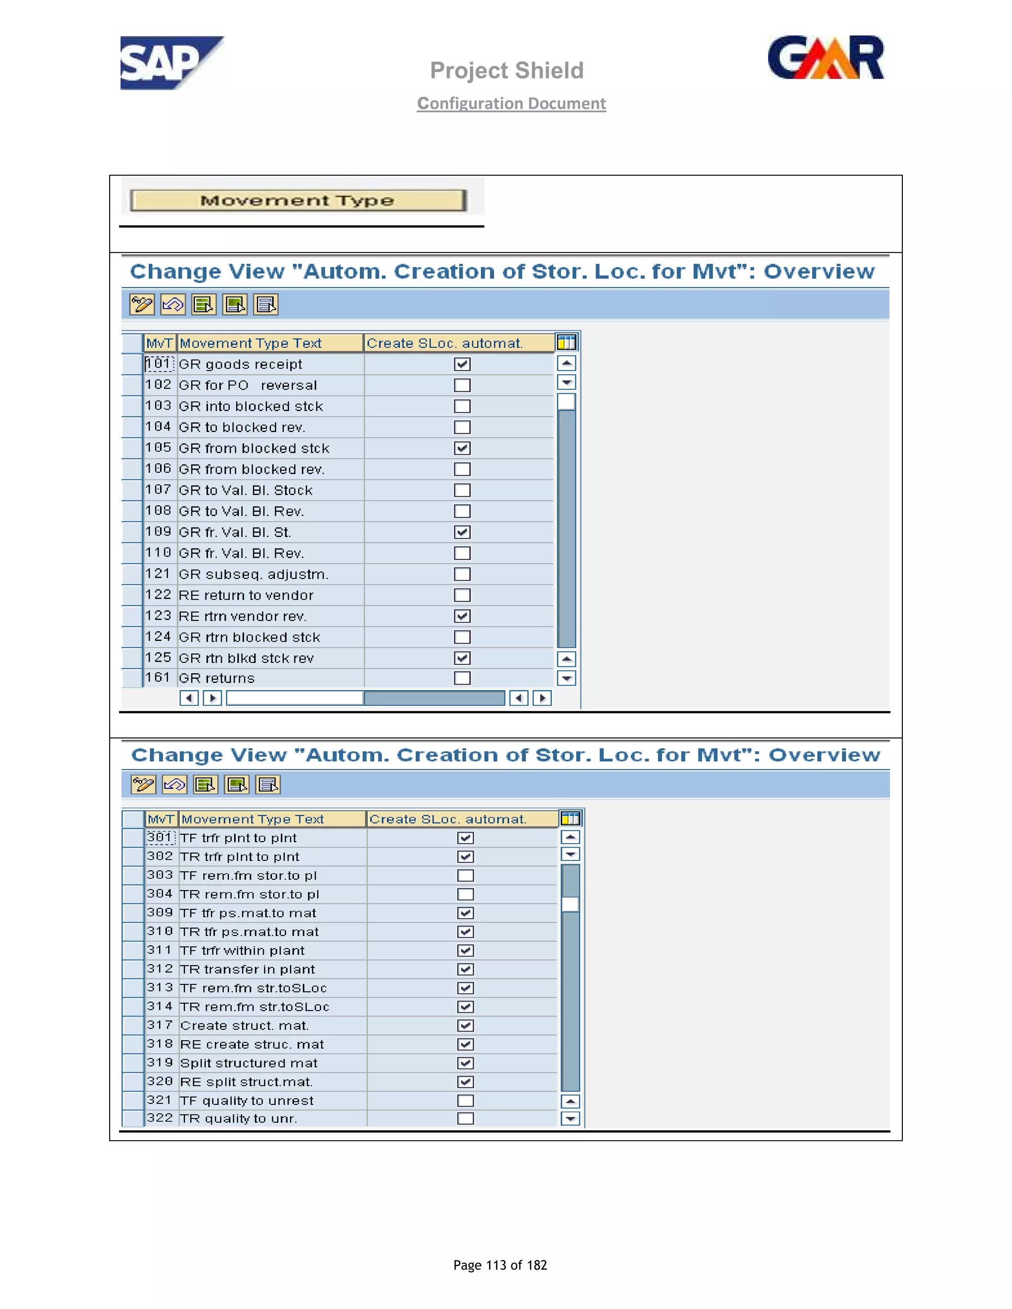The image size is (1012, 1309).
Task: Uncheck Create SLoc for 301 TF trfr plnt to plnt
Action: click(x=465, y=838)
